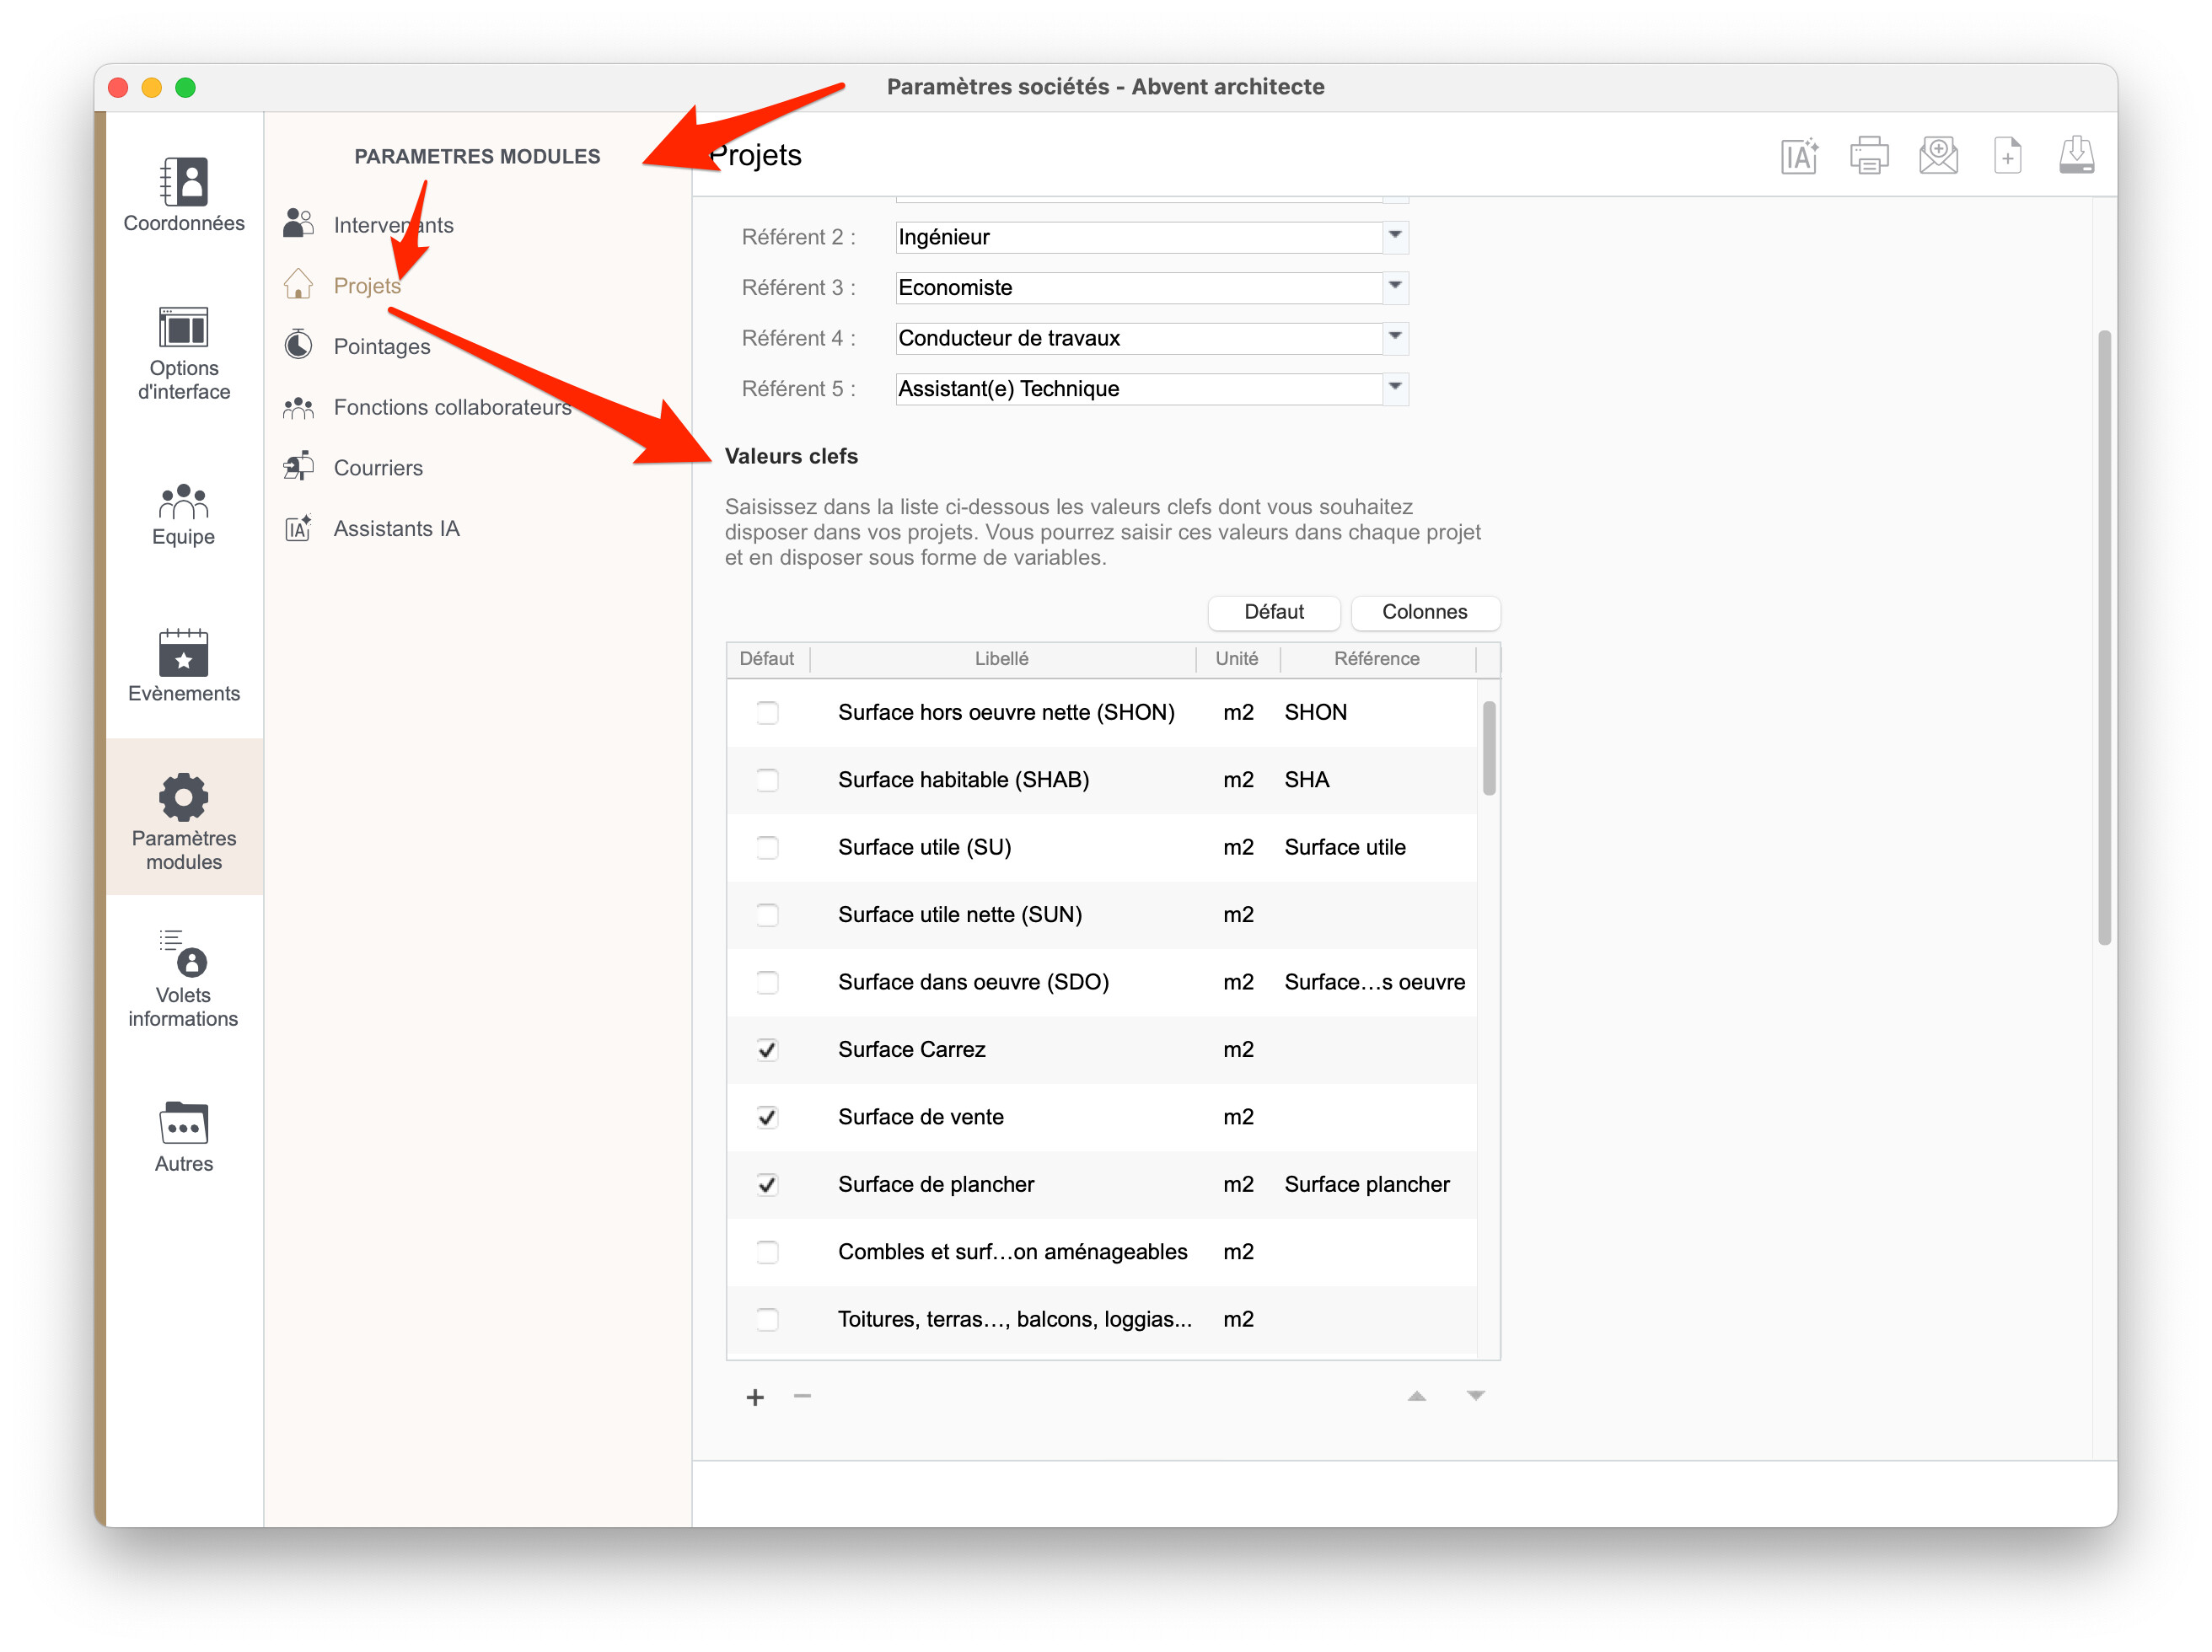Move selected row up arrow

[x=1417, y=1396]
